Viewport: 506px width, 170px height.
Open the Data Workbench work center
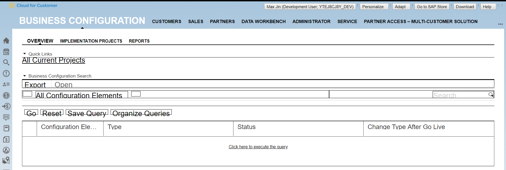tap(264, 21)
